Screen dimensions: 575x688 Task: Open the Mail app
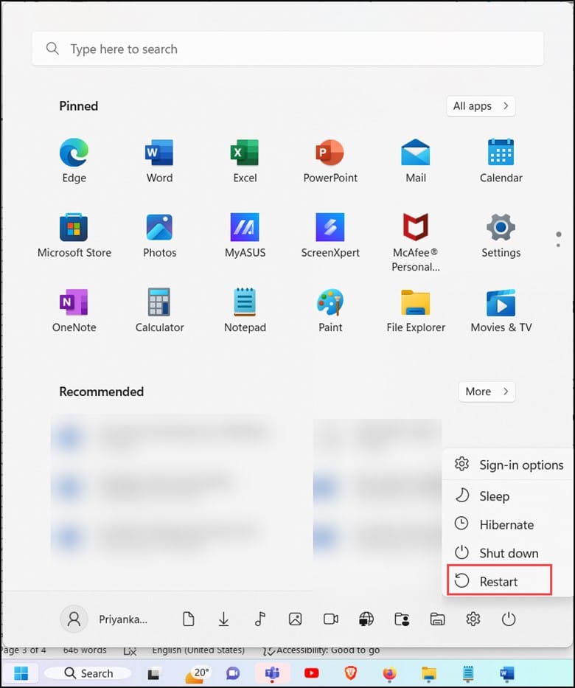[x=415, y=161]
